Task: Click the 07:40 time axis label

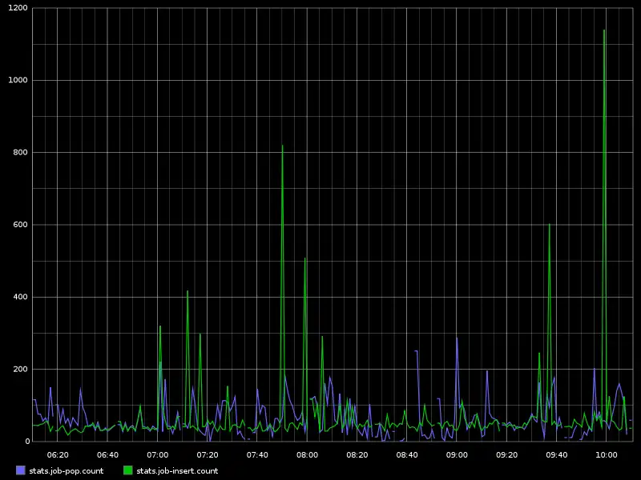Action: tap(257, 454)
